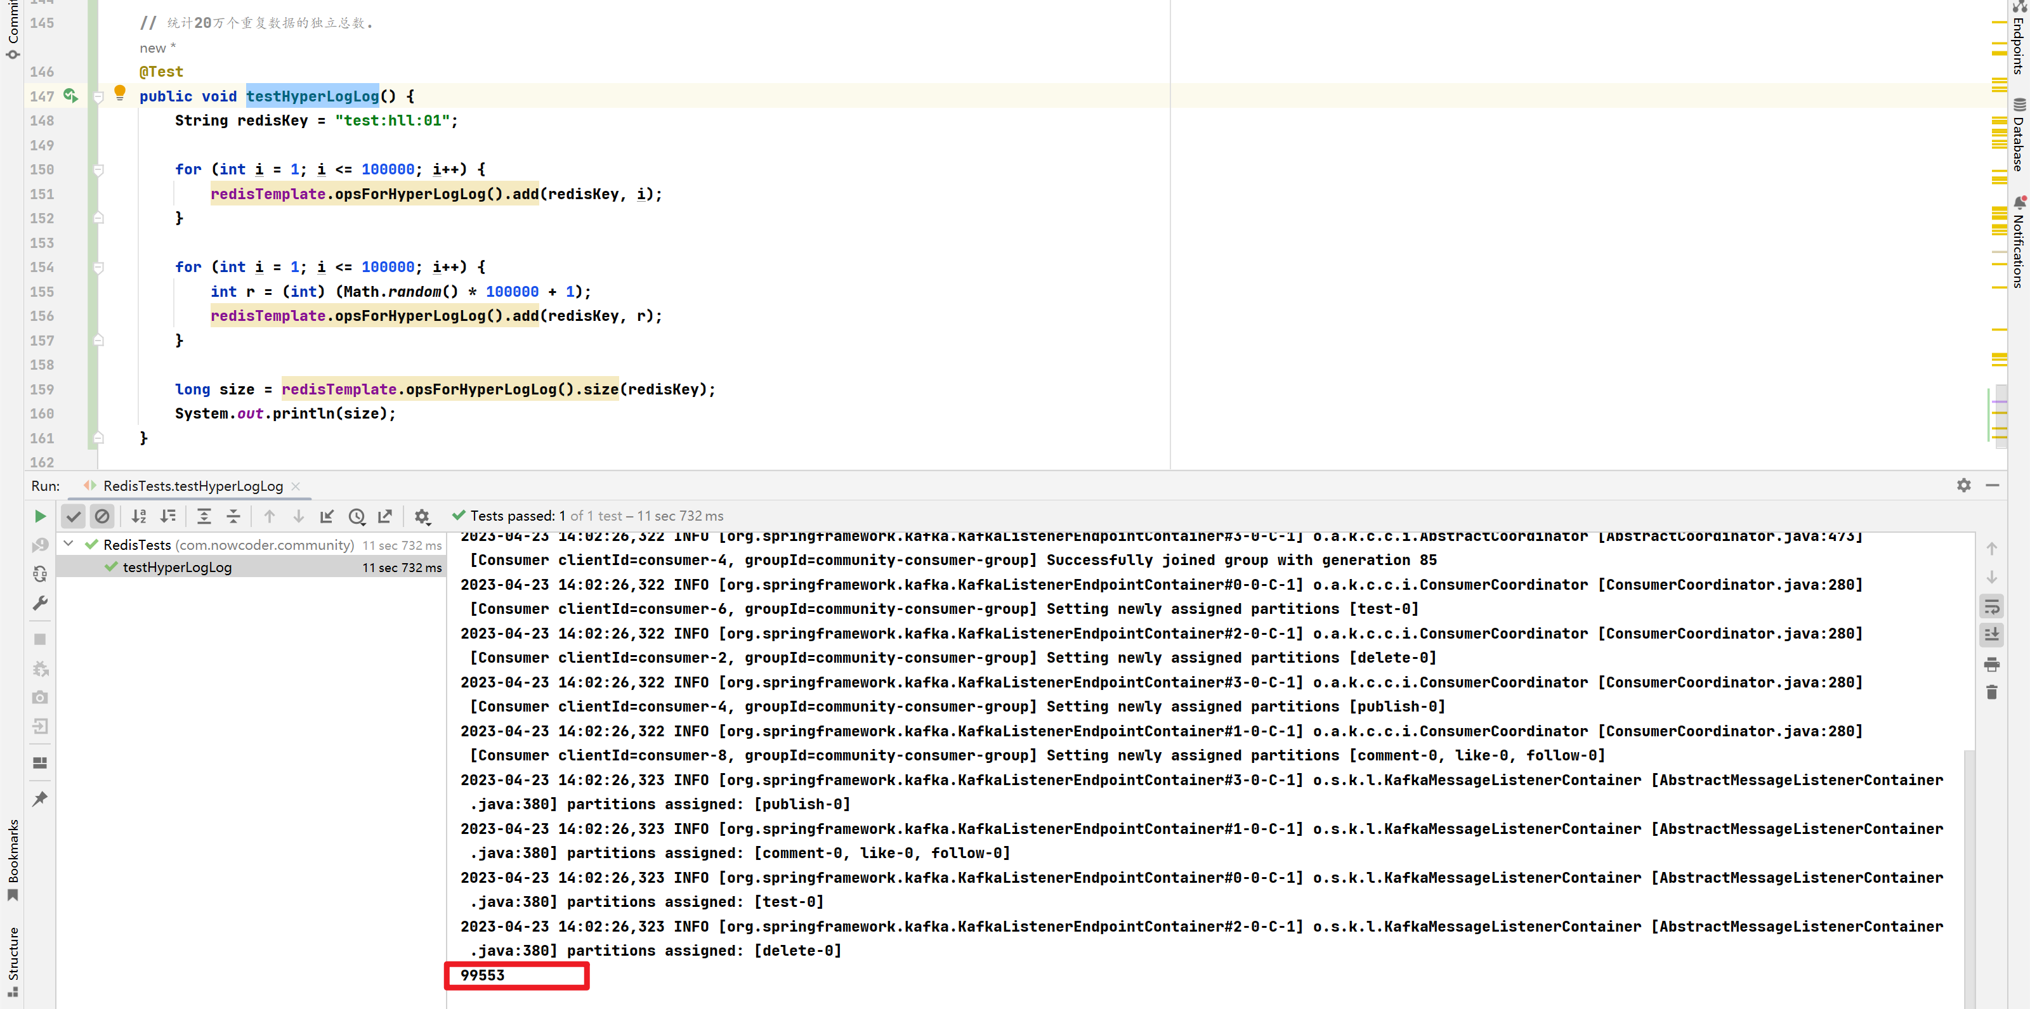This screenshot has width=2030, height=1009.
Task: Select testHyperLogLog test result row
Action: 251,567
